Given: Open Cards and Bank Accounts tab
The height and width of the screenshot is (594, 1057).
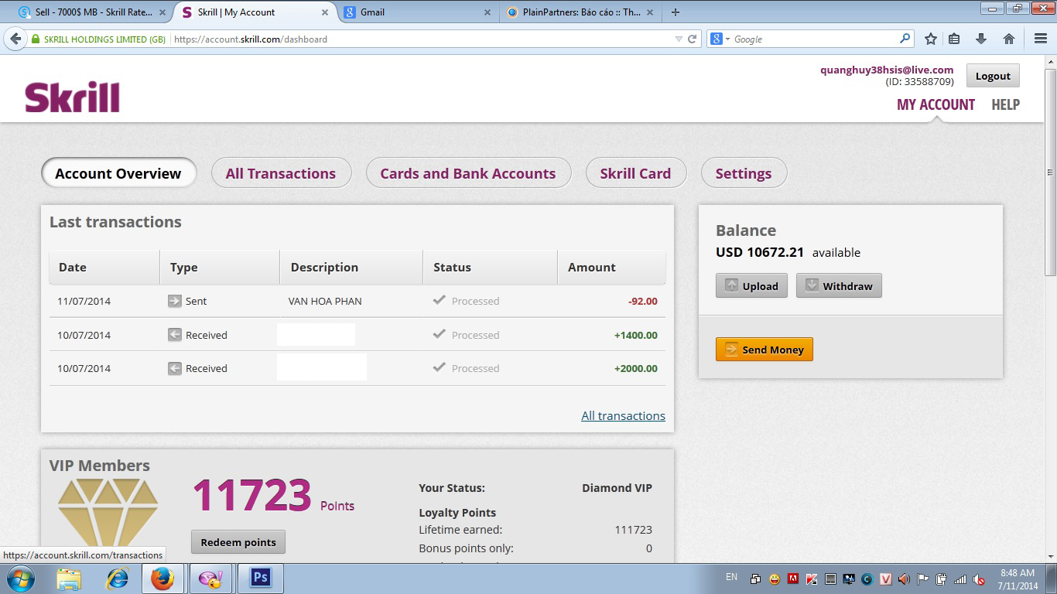Looking at the screenshot, I should pyautogui.click(x=468, y=173).
